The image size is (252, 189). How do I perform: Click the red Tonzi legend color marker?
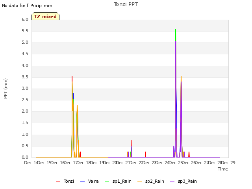click(x=58, y=182)
